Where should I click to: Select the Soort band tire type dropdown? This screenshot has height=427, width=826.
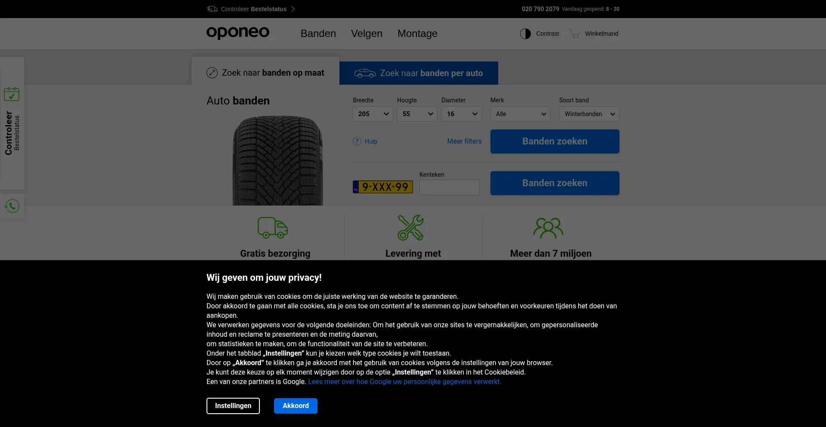tap(589, 114)
